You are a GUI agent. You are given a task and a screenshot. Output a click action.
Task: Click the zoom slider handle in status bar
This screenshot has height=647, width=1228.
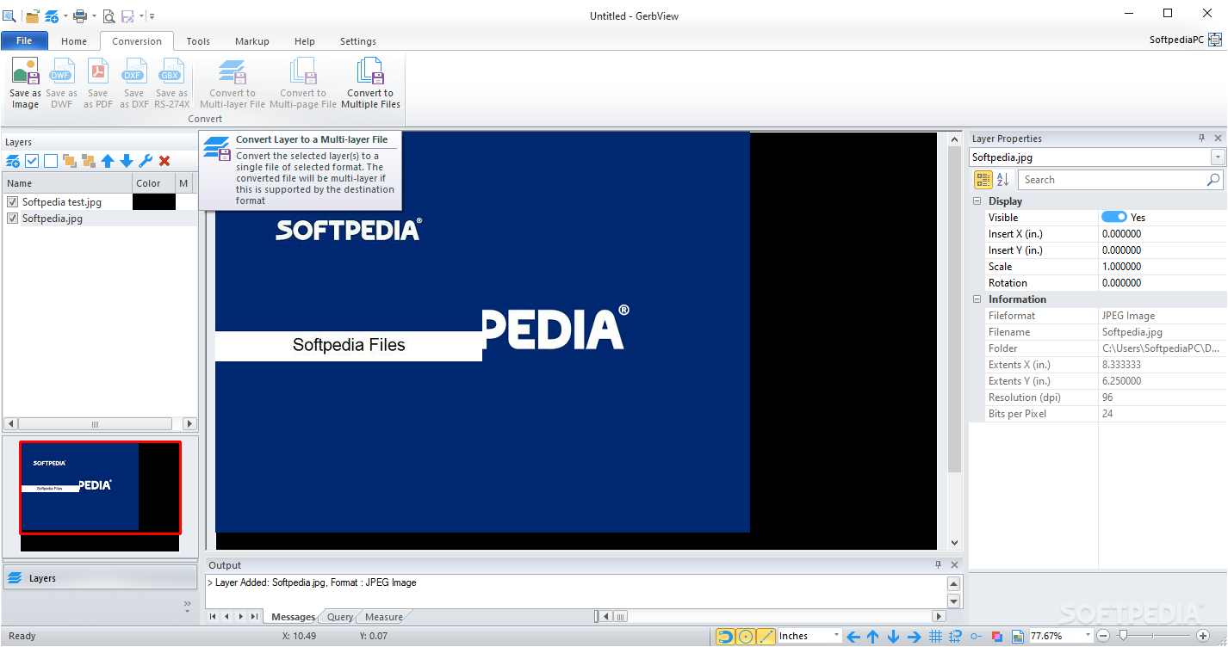1122,636
